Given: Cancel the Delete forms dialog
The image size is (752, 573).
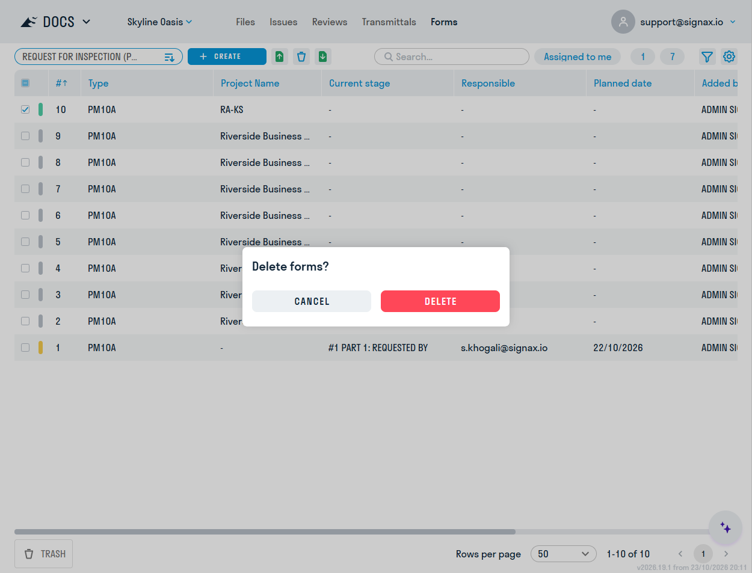Looking at the screenshot, I should click(312, 301).
